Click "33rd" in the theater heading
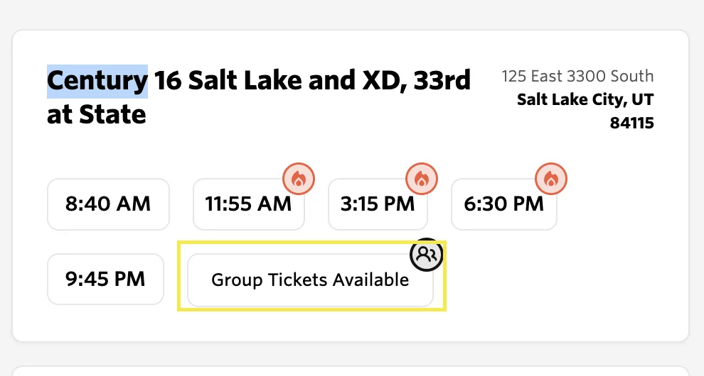Image resolution: width=704 pixels, height=376 pixels. (442, 81)
